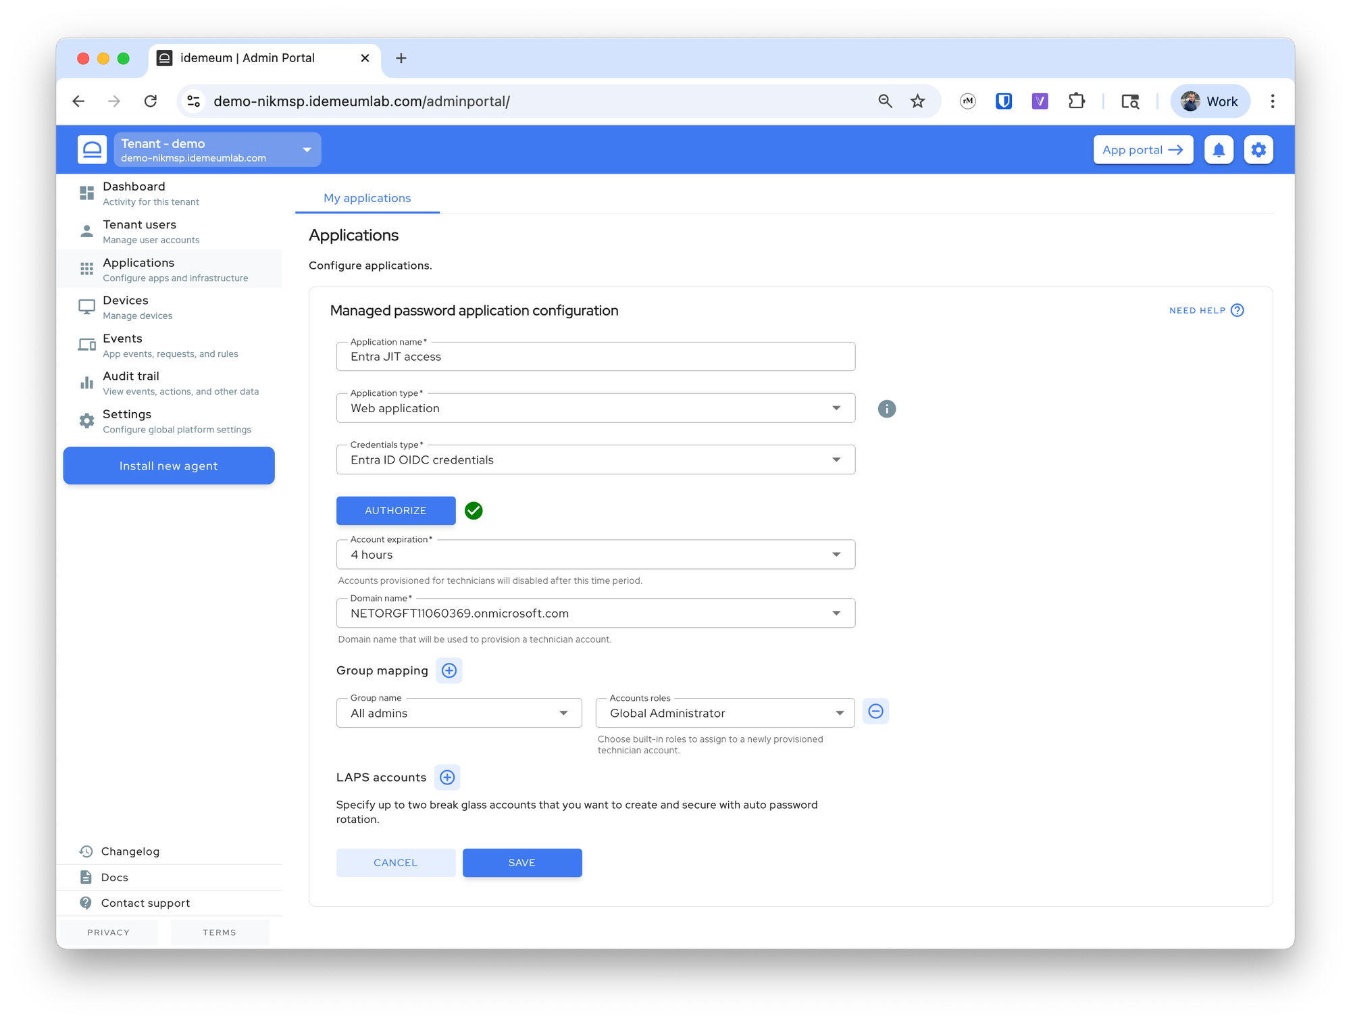This screenshot has height=1023, width=1351.
Task: Click the browser back arrow
Action: tap(78, 101)
